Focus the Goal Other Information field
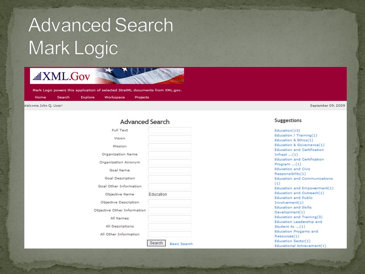 click(170, 186)
